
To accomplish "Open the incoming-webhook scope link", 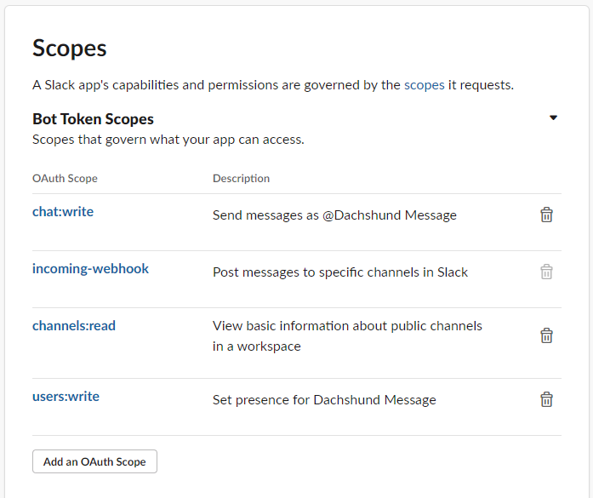I will point(90,269).
